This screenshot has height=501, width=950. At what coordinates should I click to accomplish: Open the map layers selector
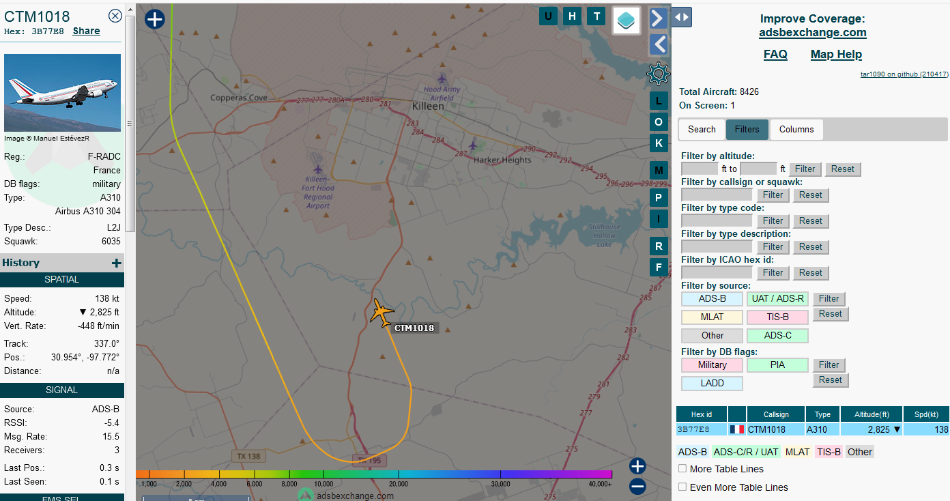click(627, 20)
